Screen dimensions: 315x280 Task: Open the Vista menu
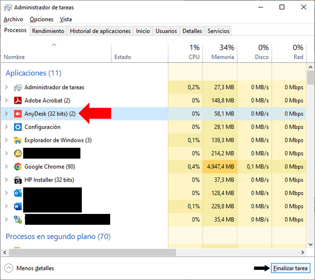(x=66, y=19)
